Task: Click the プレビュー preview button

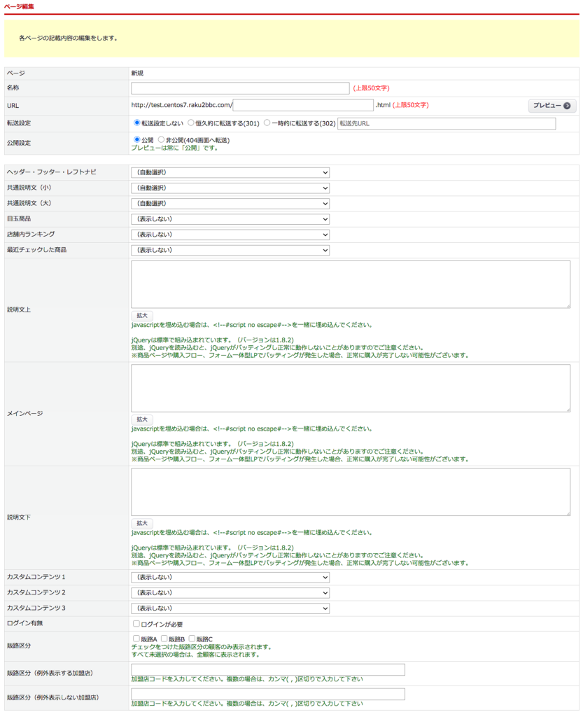Action: click(x=552, y=106)
